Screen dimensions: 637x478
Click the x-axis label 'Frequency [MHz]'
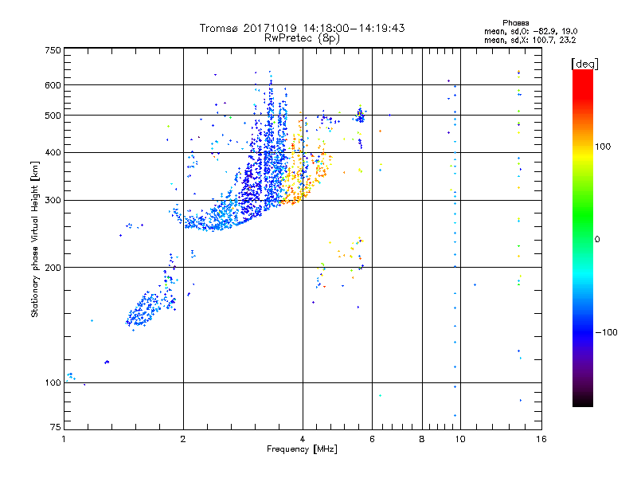(302, 449)
